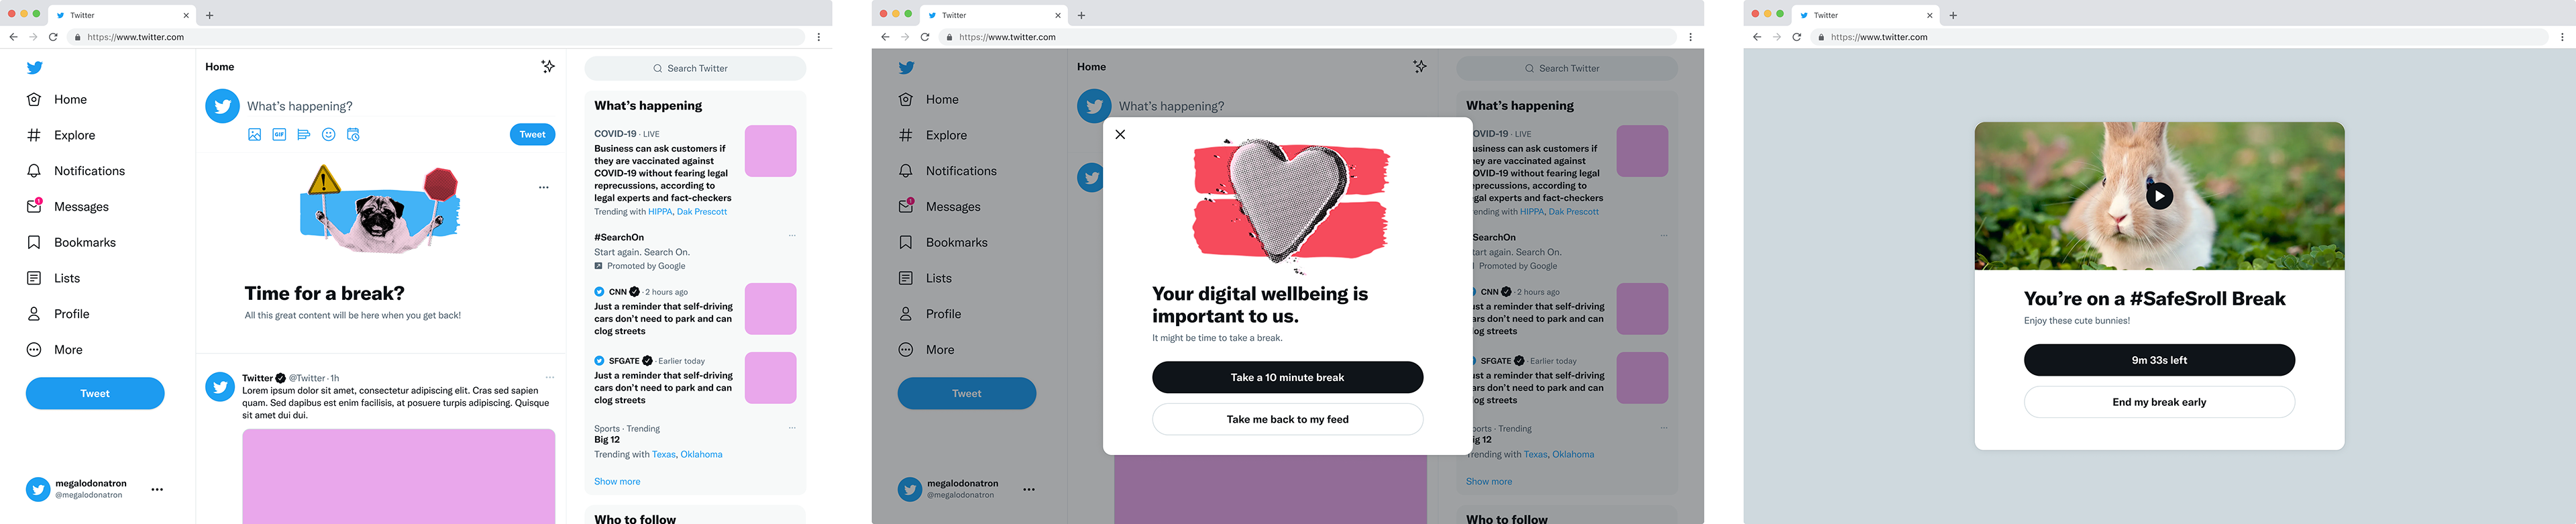Open account options dots next to megalodonatron
Screen dimensions: 2576x524
tap(157, 490)
